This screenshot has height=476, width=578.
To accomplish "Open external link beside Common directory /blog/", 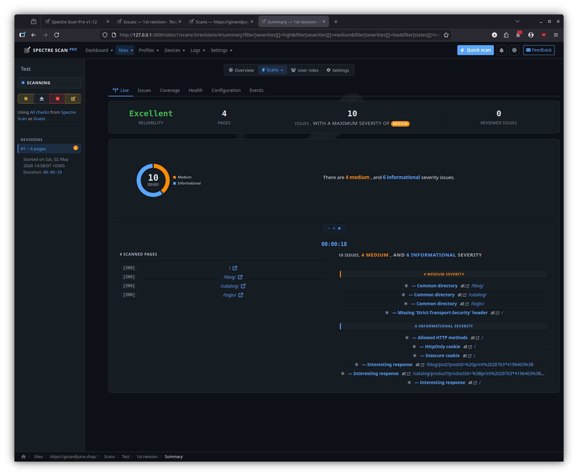I will [x=468, y=286].
